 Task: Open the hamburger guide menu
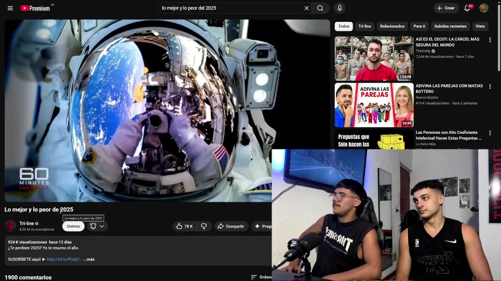point(10,8)
